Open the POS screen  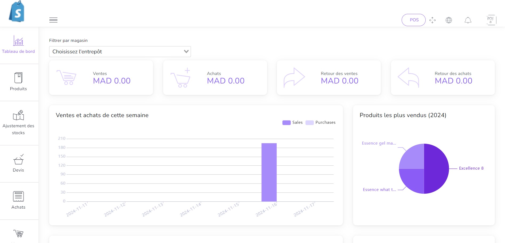414,20
